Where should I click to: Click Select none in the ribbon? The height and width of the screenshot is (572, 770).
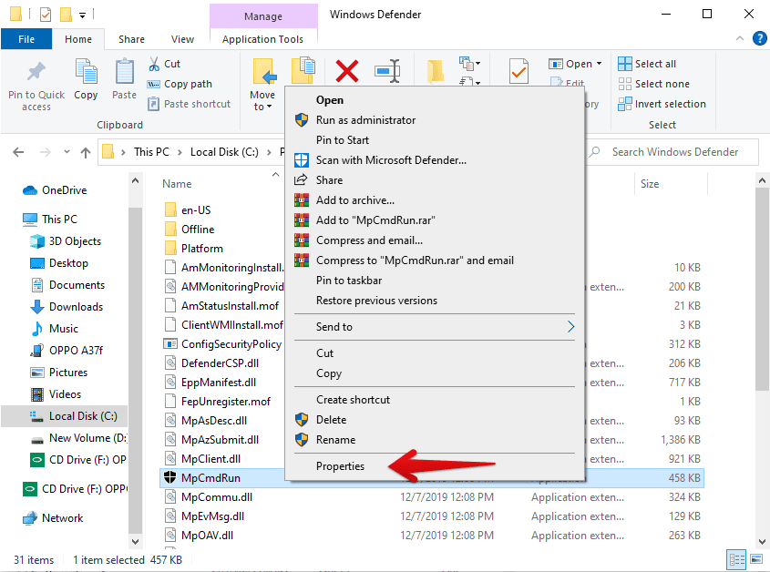[653, 84]
